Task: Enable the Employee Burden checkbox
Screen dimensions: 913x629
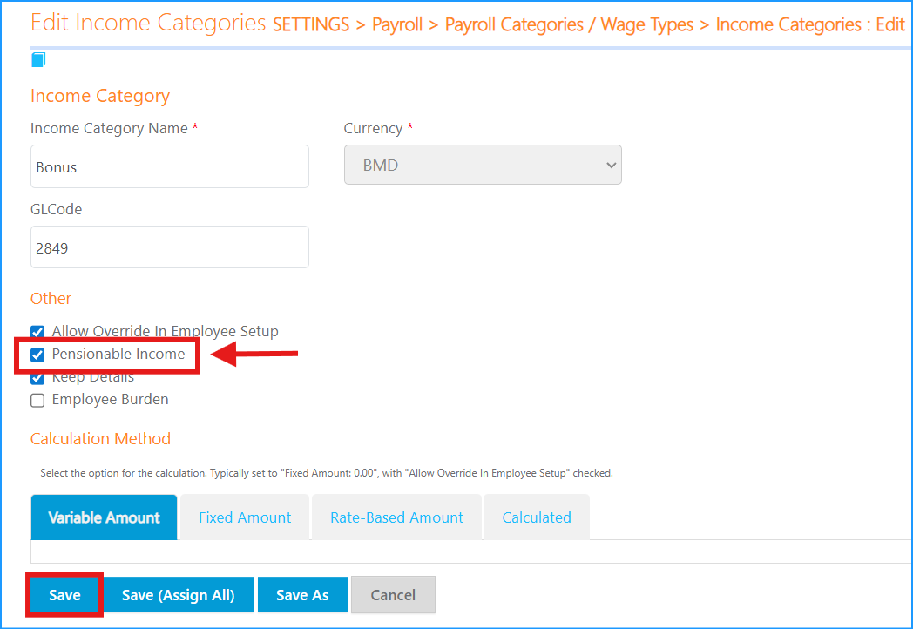Action: 37,401
